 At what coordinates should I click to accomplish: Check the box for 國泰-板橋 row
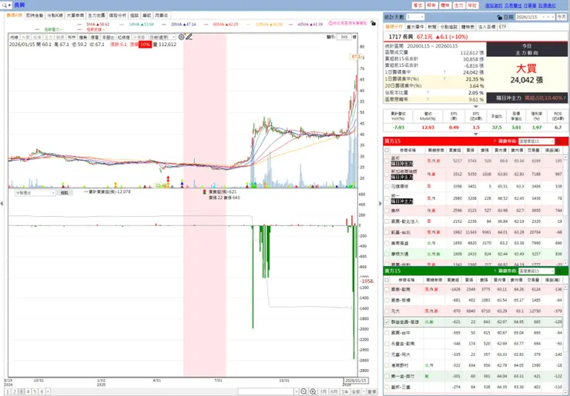[387, 300]
